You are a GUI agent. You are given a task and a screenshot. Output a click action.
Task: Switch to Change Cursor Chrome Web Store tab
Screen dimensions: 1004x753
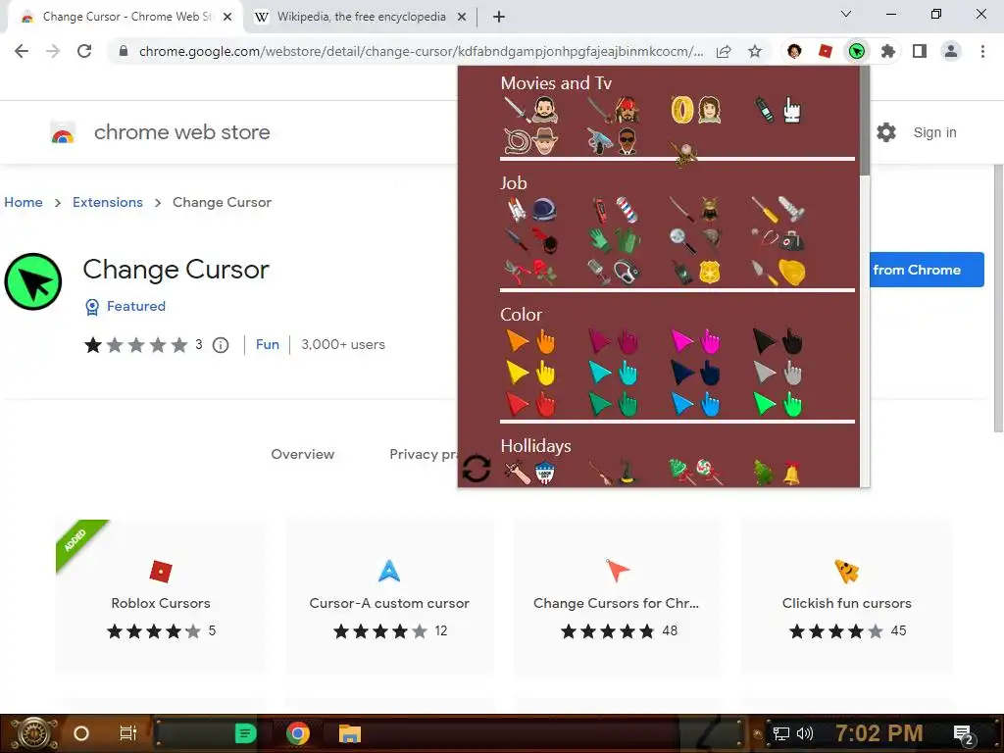[125, 17]
